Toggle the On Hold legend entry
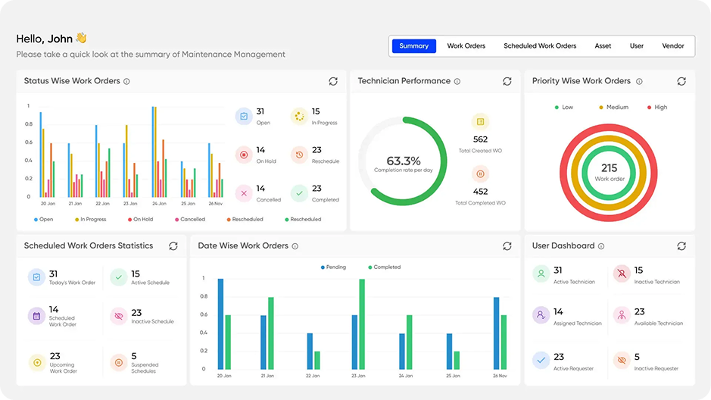This screenshot has height=400, width=711. (141, 220)
